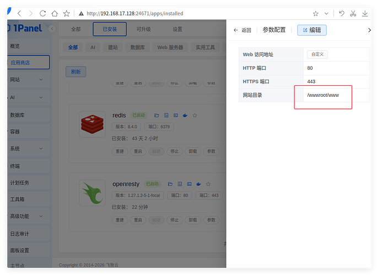This screenshot has width=378, height=275.
Task: Open the redis container (Docker whale) icon
Action: point(185,116)
